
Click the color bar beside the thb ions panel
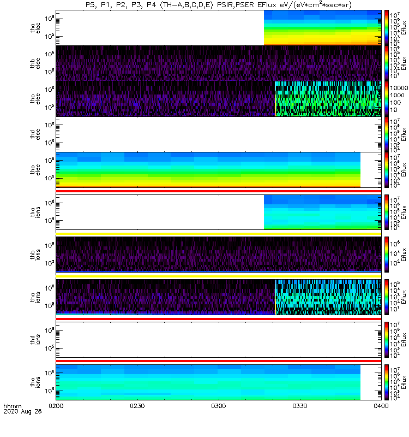[x=387, y=255]
